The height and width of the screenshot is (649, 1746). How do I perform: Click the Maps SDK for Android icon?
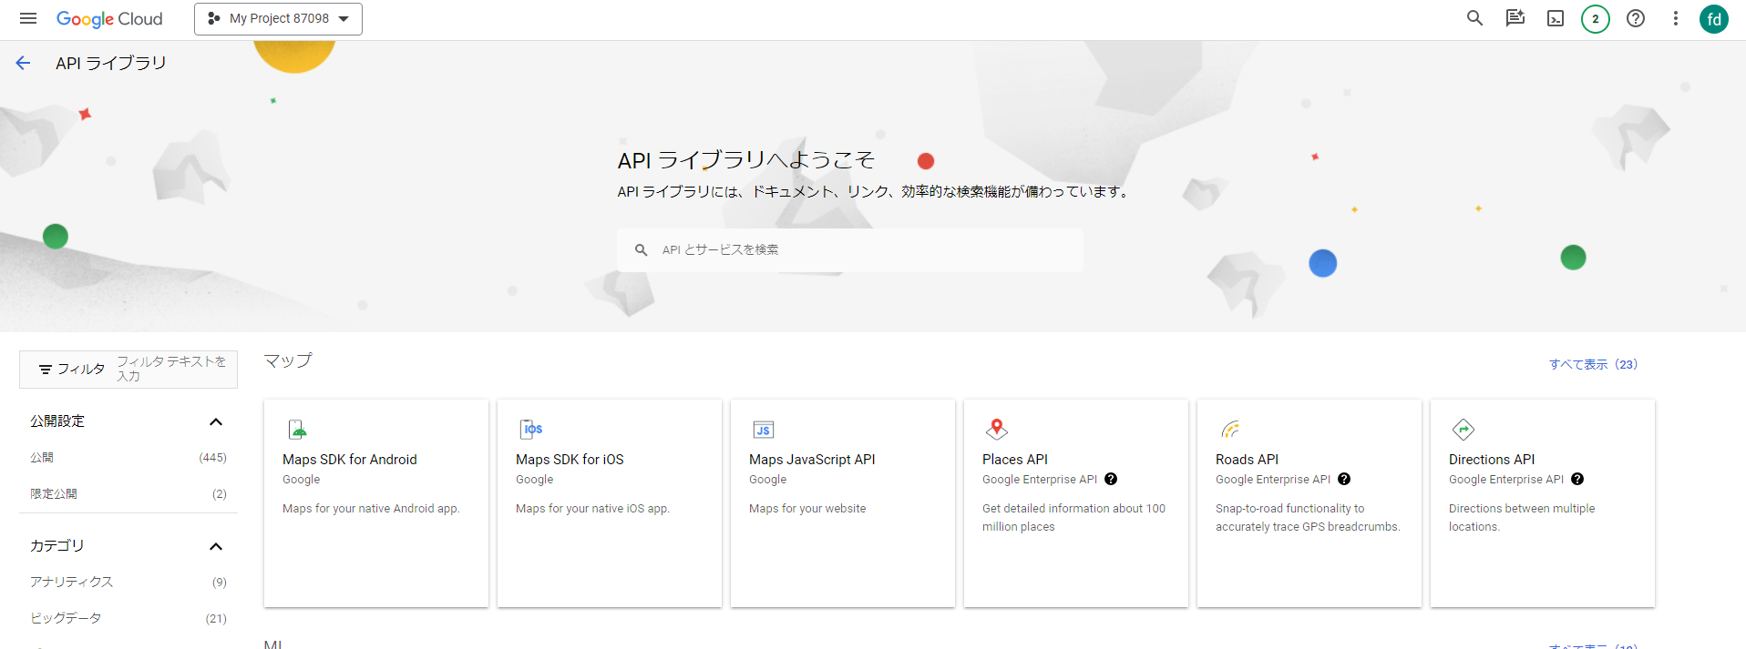pos(298,430)
